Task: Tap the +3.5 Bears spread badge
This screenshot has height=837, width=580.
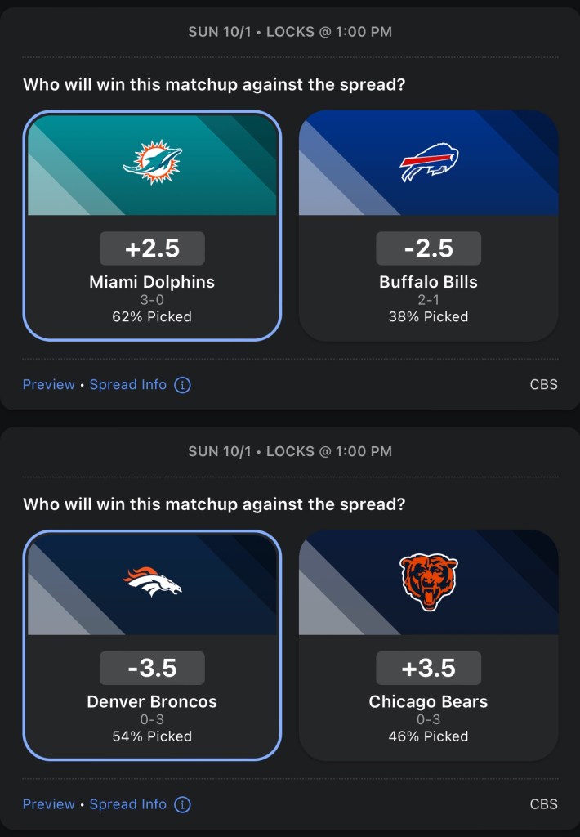Action: (429, 669)
